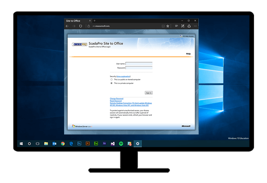This screenshot has height=183, width=267.
Task: Click the RD Web Access icon
Action: click(181, 36)
